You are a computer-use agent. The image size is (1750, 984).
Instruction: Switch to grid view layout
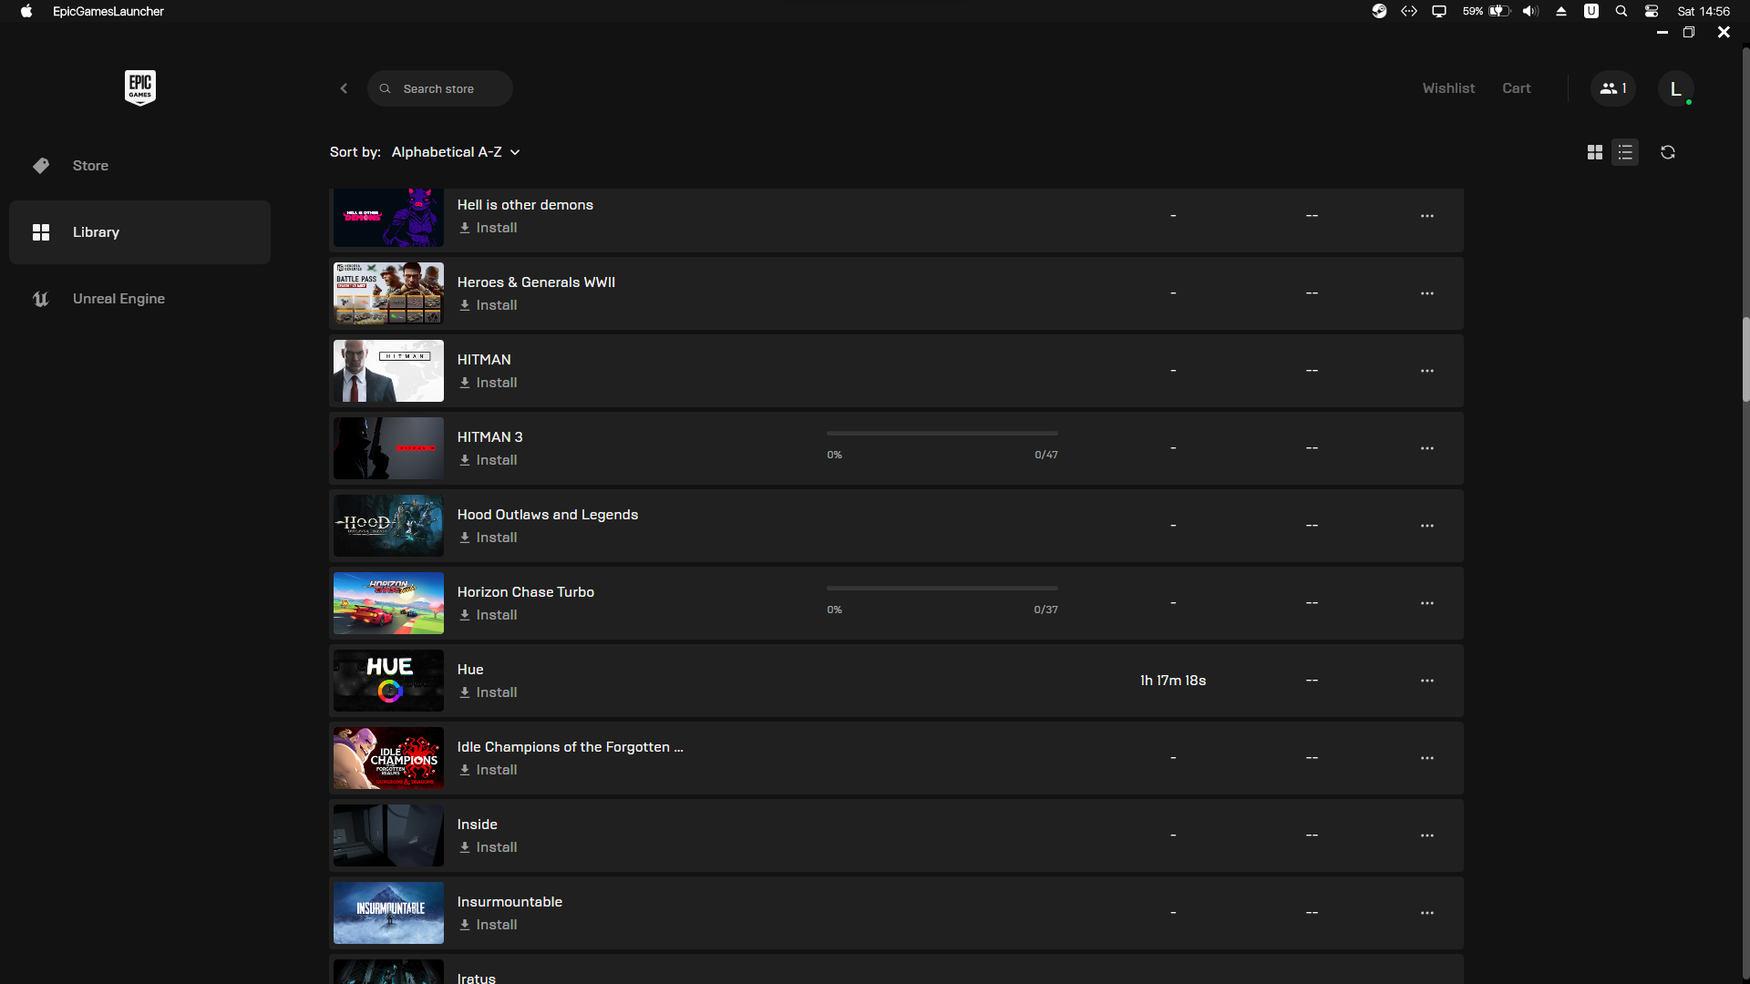[x=1594, y=152]
